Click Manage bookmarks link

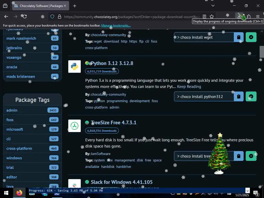click(116, 26)
